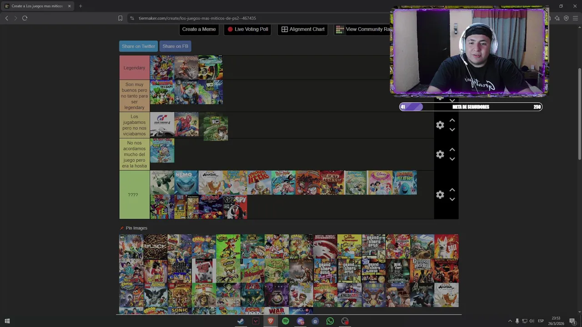
Task: Bookmark this page with bookmark icon
Action: click(120, 18)
